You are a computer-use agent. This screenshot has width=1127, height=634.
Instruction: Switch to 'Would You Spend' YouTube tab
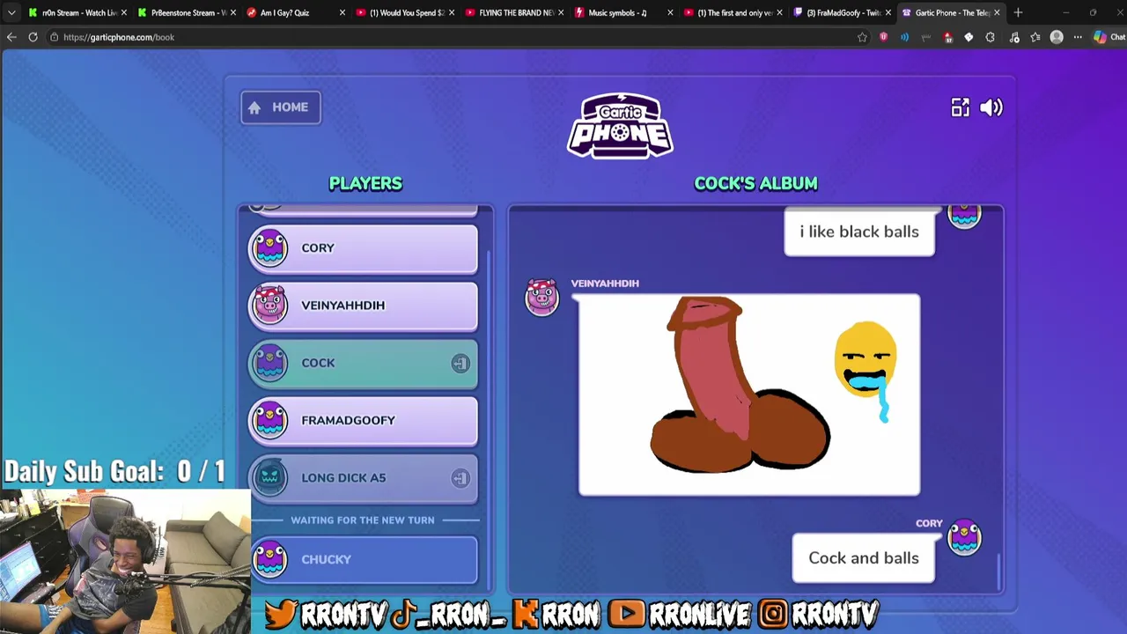click(x=404, y=12)
